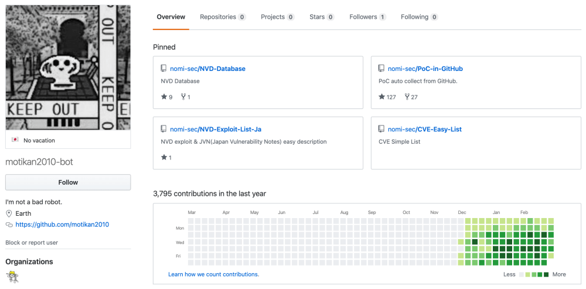
Task: Open the nomi-sec/NVD-Database repository link
Action: point(208,69)
